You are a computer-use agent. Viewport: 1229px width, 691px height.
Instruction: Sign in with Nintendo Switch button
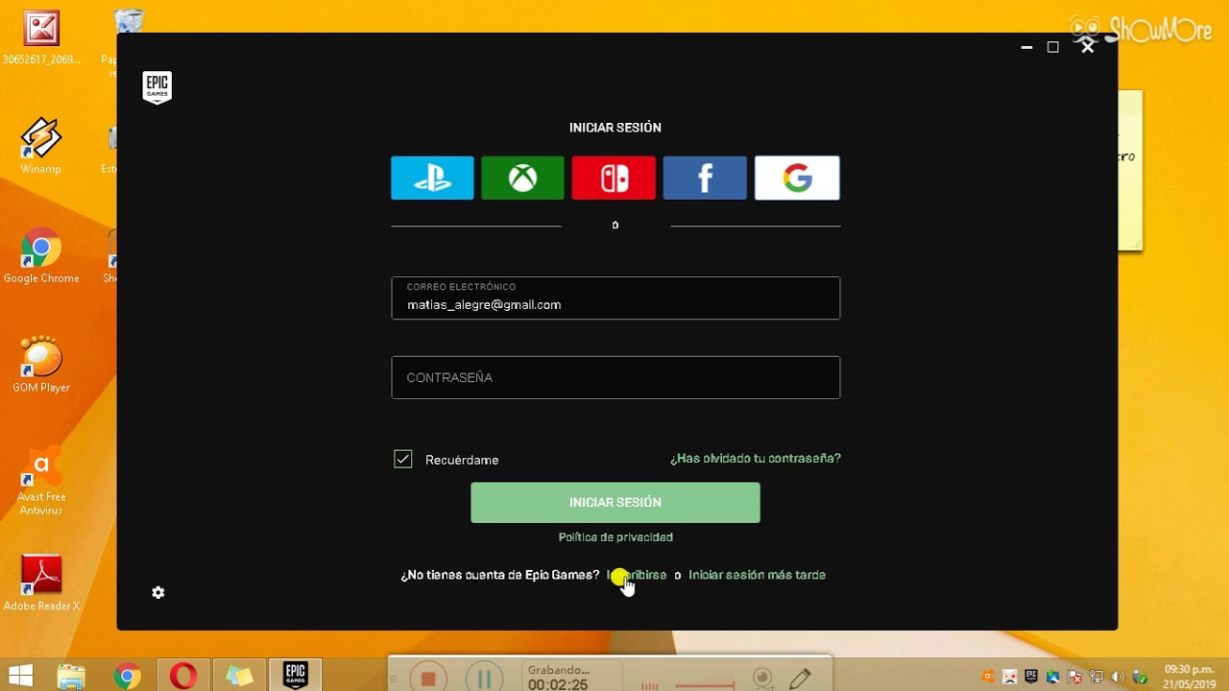pyautogui.click(x=614, y=178)
